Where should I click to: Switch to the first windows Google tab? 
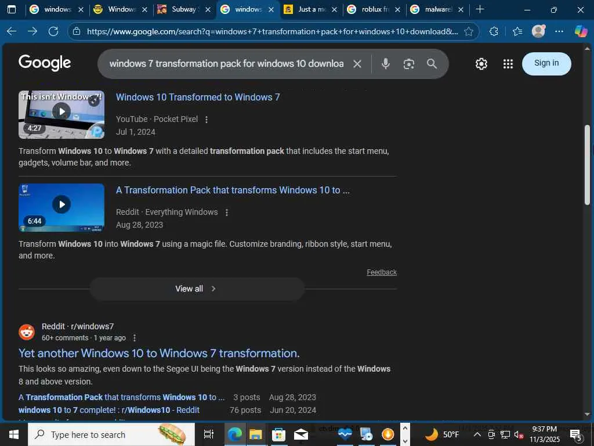pyautogui.click(x=57, y=9)
